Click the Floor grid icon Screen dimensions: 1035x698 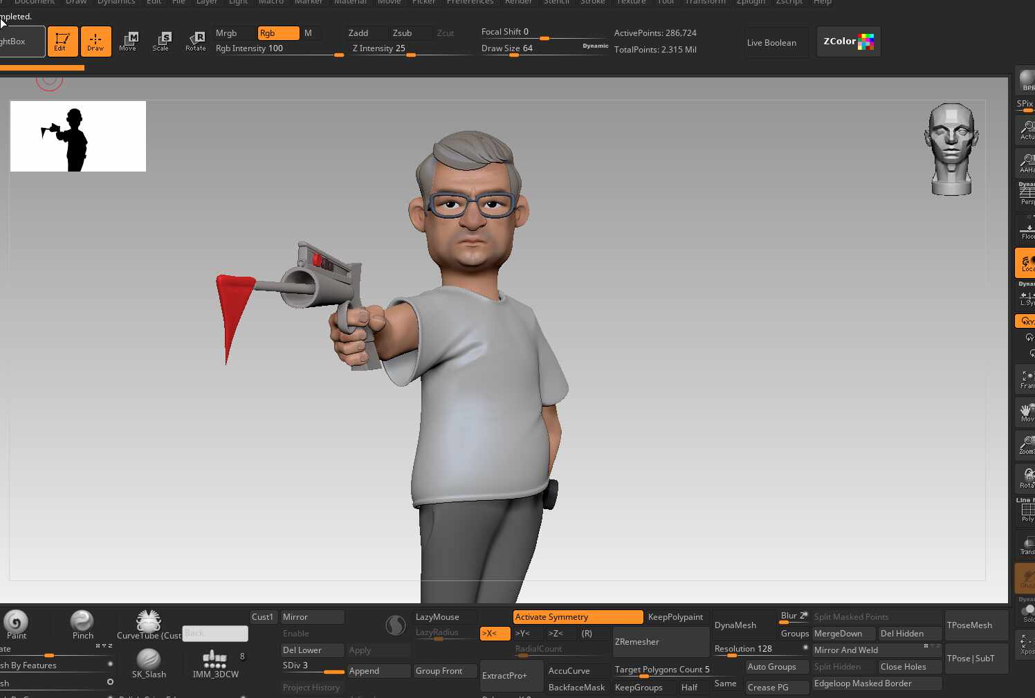(1027, 231)
